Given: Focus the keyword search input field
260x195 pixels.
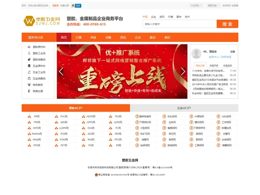Looking at the screenshot, I should tap(179, 24).
